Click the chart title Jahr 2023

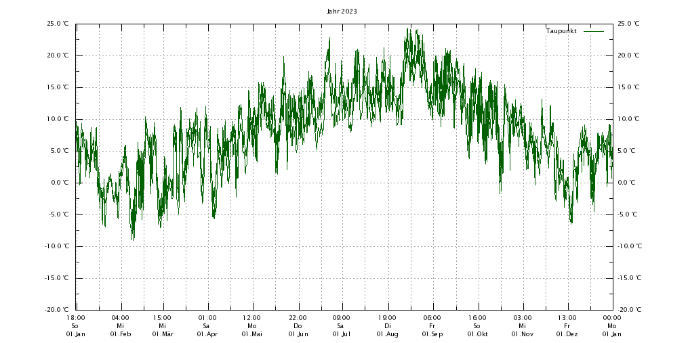pos(342,12)
